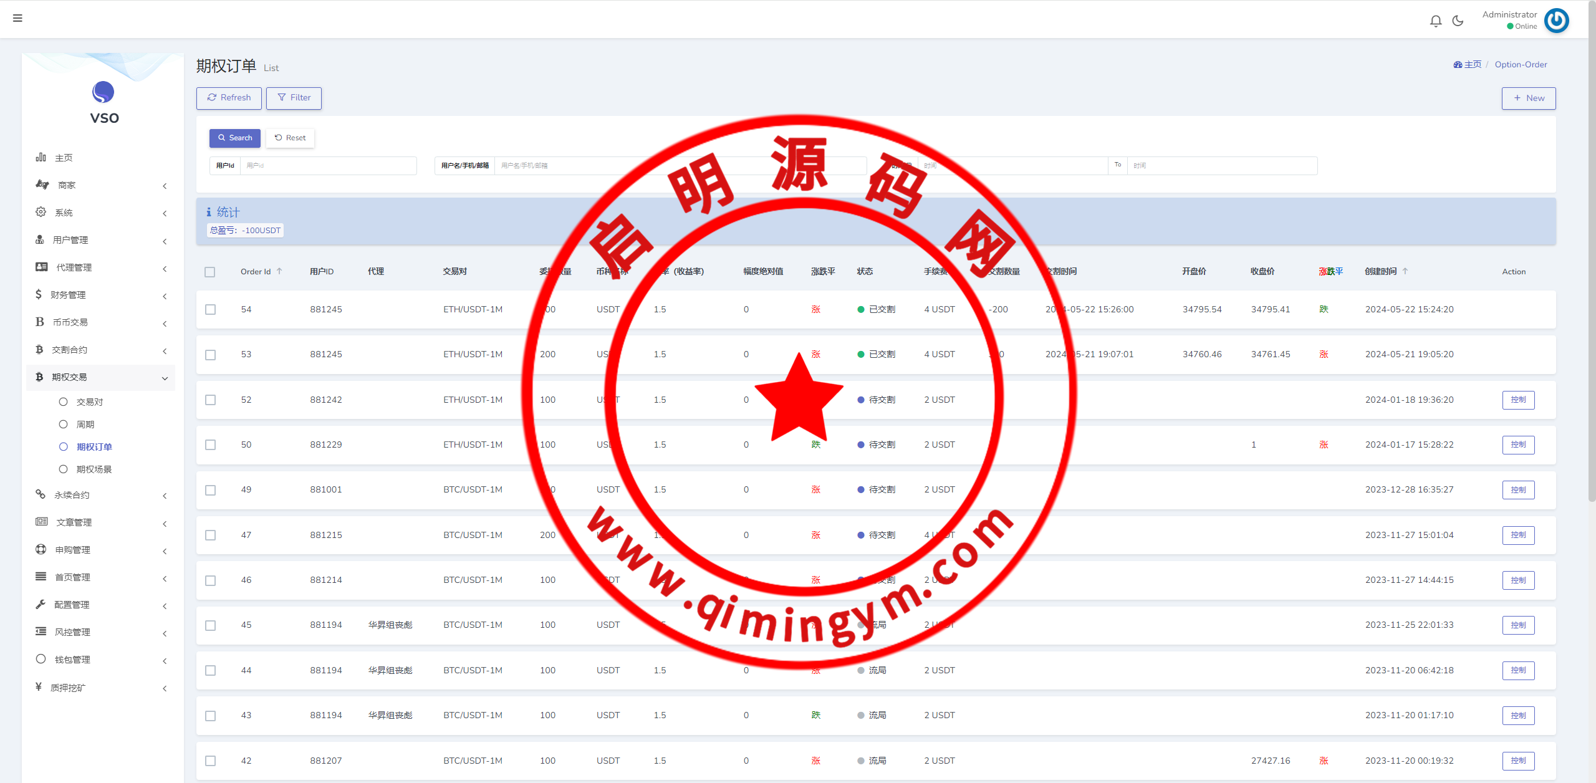Viewport: 1596px width, 783px height.
Task: Open the 期权场景 submenu item
Action: tap(94, 469)
